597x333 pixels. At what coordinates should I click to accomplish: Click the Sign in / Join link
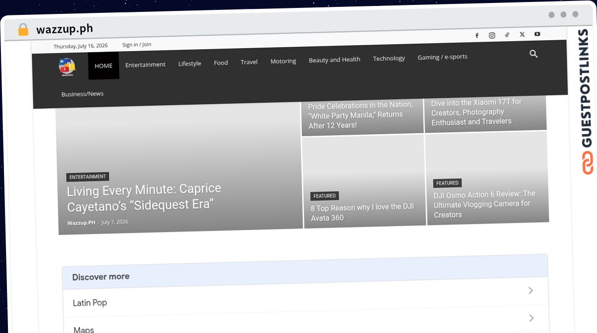137,45
